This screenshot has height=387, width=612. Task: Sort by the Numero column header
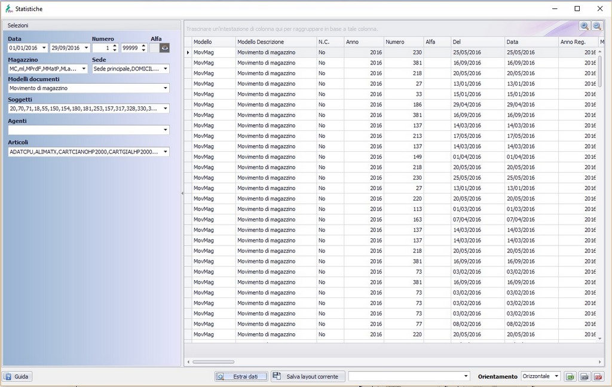click(404, 42)
